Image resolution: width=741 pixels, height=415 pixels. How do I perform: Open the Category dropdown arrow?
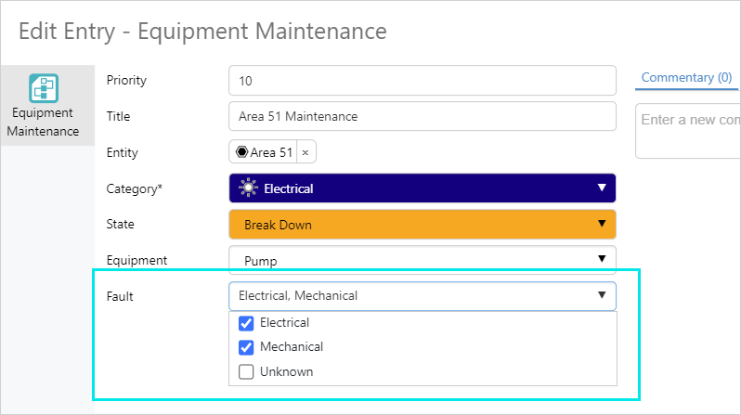pos(602,188)
